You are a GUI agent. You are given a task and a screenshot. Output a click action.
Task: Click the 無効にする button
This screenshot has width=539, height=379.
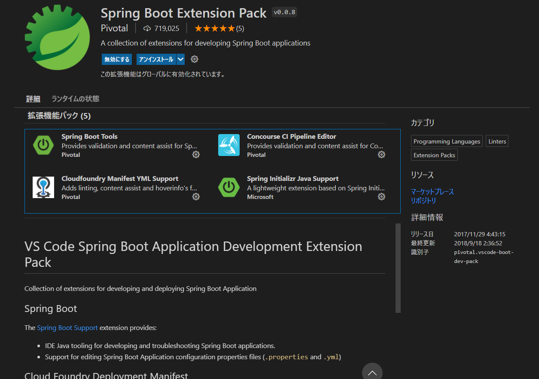(x=117, y=59)
